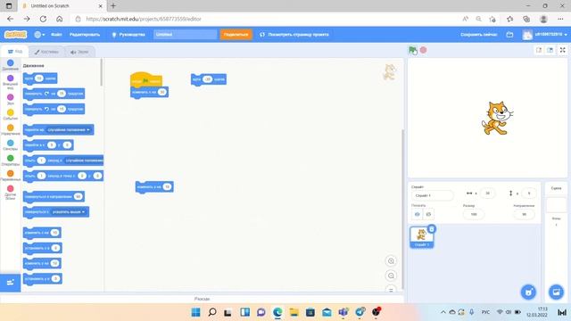
Task: Click the sprite name field
Action: coord(432,195)
